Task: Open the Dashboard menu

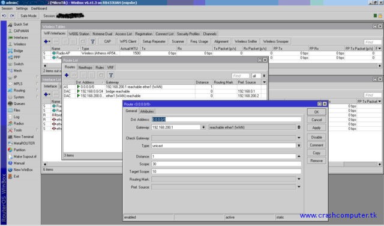Action: coord(39,8)
